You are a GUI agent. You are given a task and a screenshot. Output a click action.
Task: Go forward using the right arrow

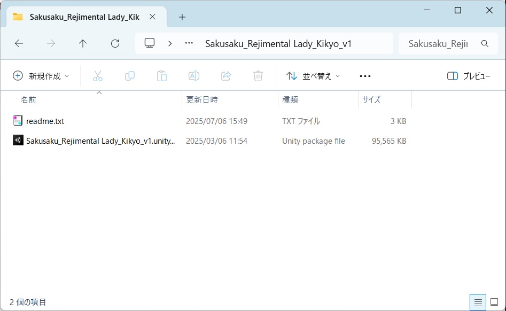point(51,44)
